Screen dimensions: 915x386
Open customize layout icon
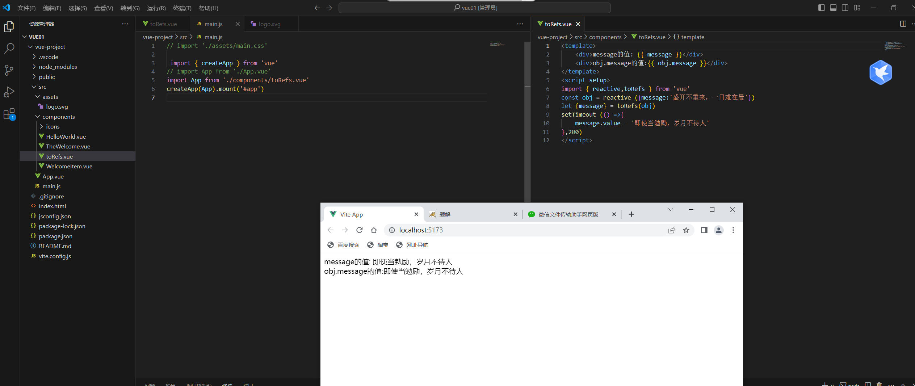pyautogui.click(x=857, y=8)
